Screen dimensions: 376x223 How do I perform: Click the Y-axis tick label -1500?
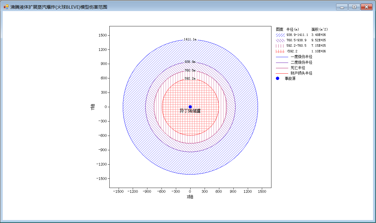pyautogui.click(x=102, y=179)
